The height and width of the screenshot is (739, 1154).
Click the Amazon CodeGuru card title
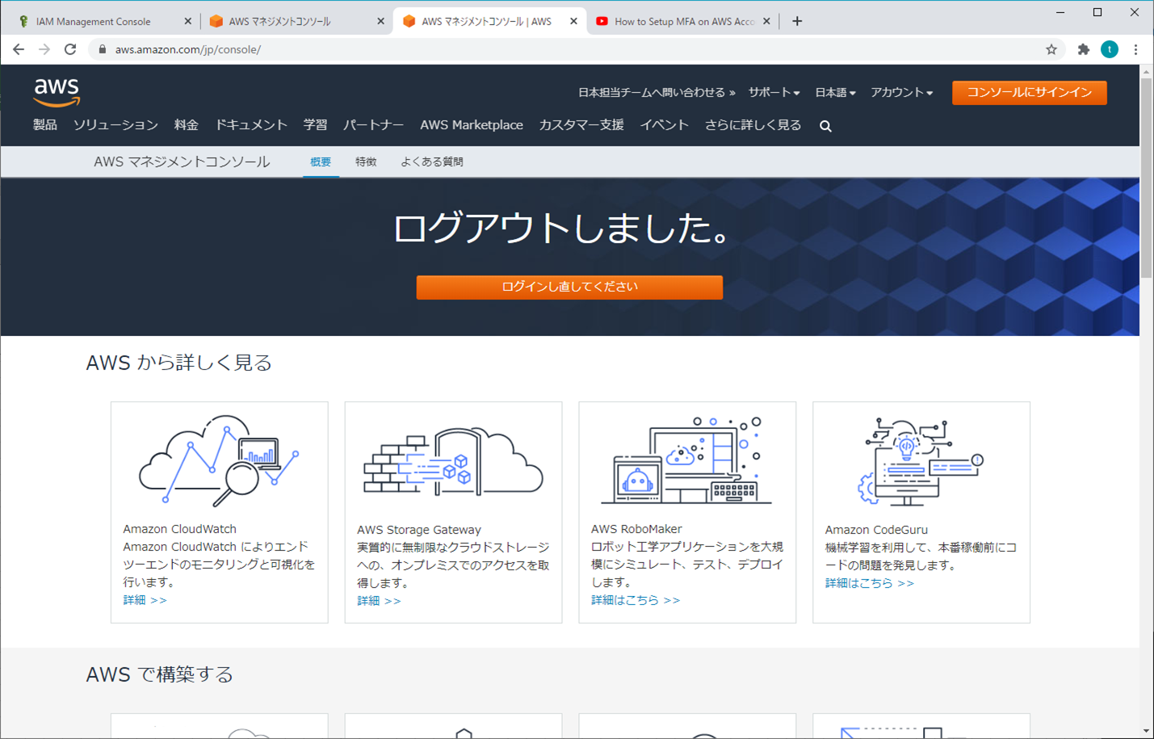click(x=876, y=530)
